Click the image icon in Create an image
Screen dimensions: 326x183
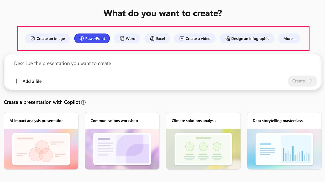click(x=33, y=38)
